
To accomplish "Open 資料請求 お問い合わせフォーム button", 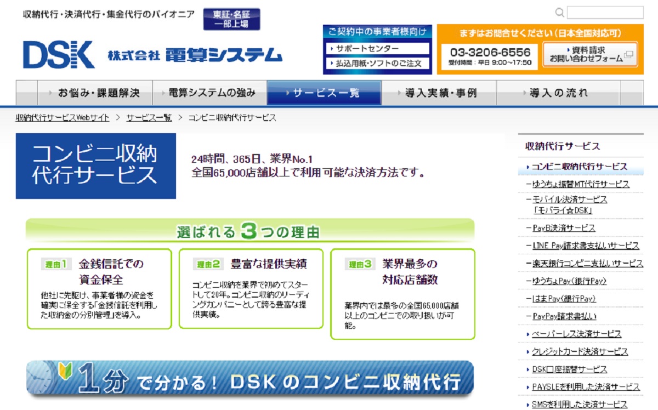I will (590, 54).
